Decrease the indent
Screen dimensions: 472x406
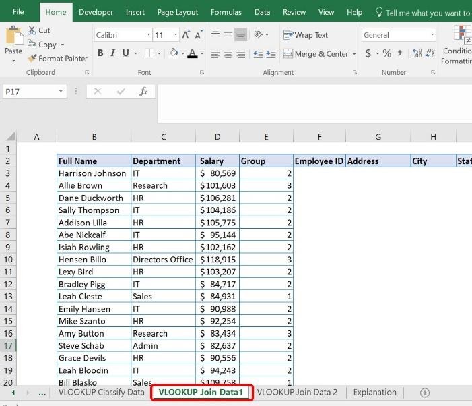click(x=258, y=54)
